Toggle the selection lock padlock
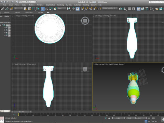The width and height of the screenshot is (164, 123). [x=109, y=118]
